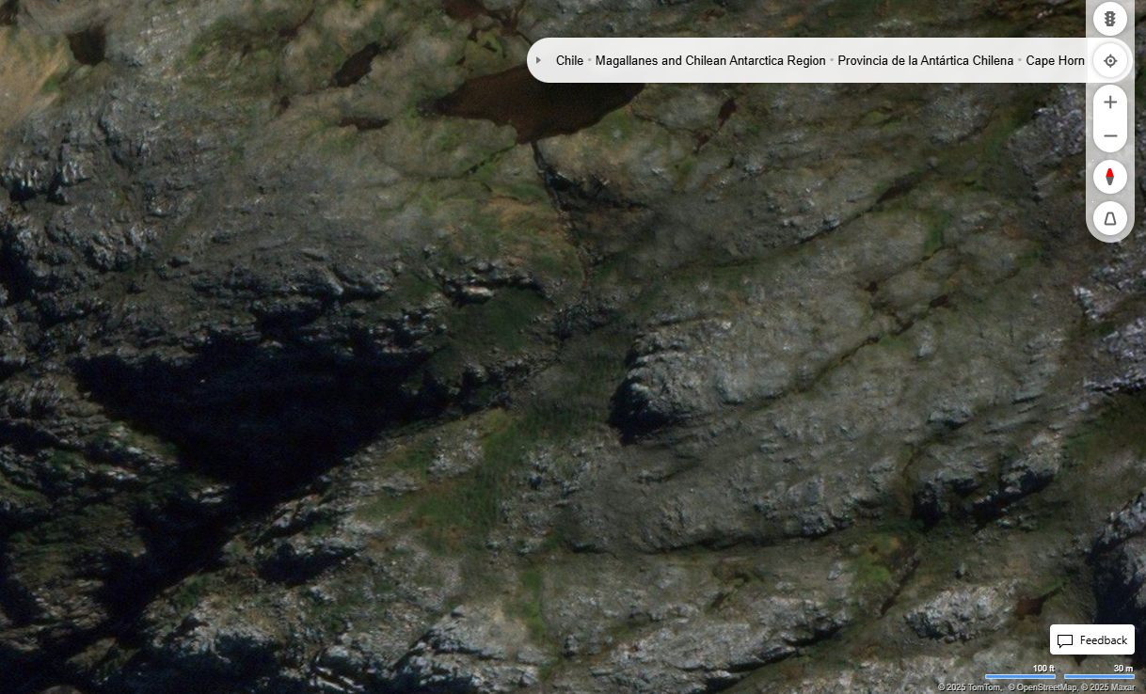Click the 30 m scale bar

pyautogui.click(x=1099, y=672)
